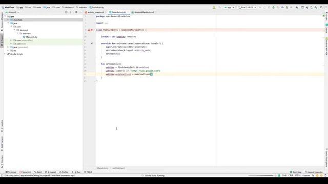
Task: Click the Attach debugger to process icon
Action: tap(287, 7)
